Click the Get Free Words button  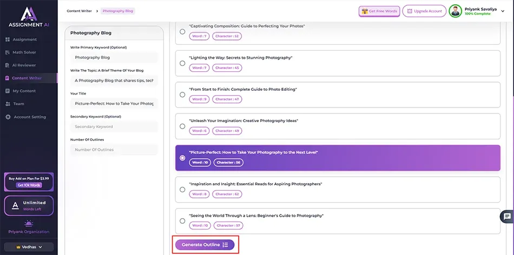coord(379,11)
